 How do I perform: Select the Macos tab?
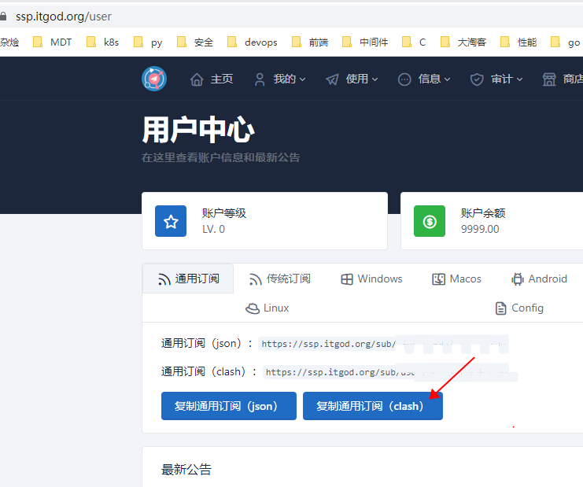point(456,279)
